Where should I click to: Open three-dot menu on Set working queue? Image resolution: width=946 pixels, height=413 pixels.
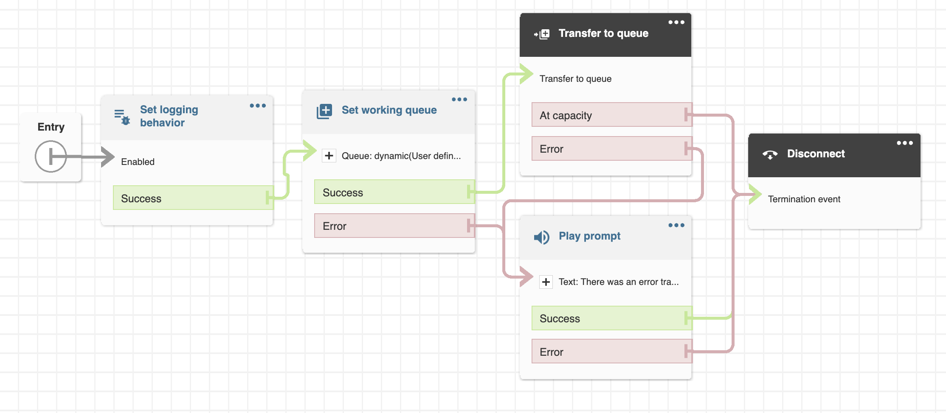(459, 100)
